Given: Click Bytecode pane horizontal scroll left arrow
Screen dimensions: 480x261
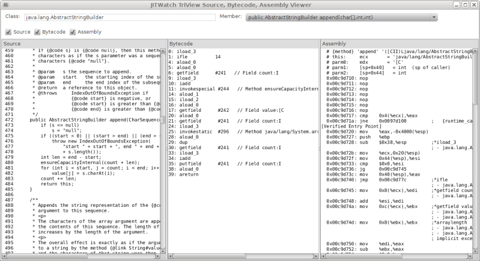Looking at the screenshot, I should point(171,256).
